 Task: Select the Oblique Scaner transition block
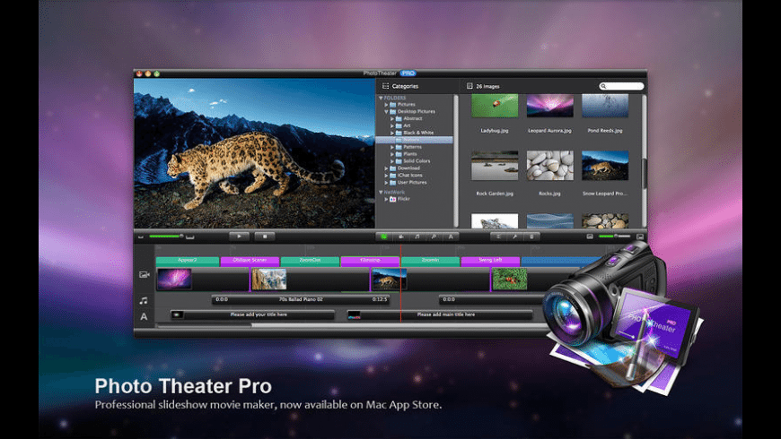pos(250,261)
